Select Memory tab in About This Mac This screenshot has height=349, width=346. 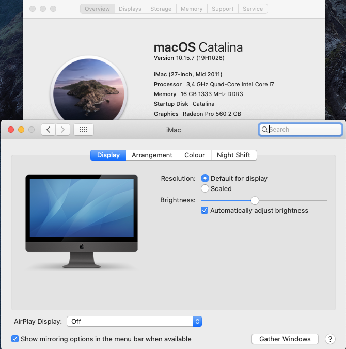coord(192,9)
